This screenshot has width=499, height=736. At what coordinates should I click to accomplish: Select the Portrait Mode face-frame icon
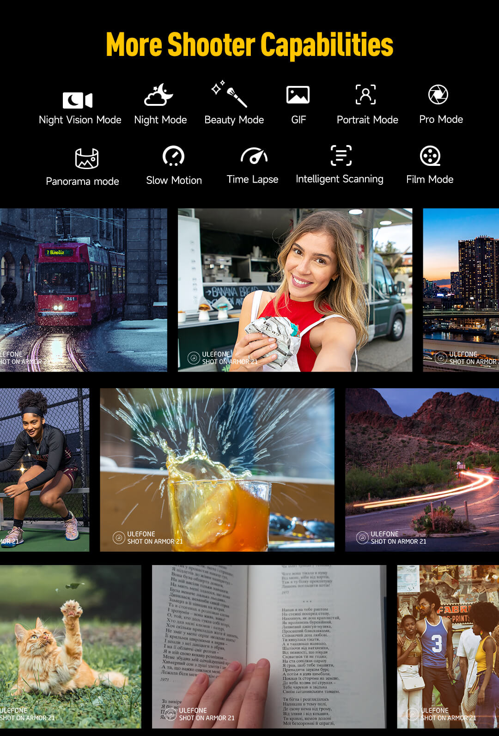(x=365, y=95)
